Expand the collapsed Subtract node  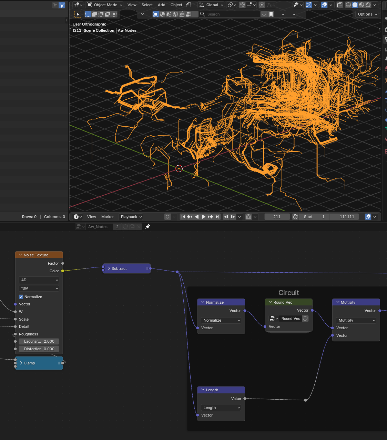pos(109,268)
